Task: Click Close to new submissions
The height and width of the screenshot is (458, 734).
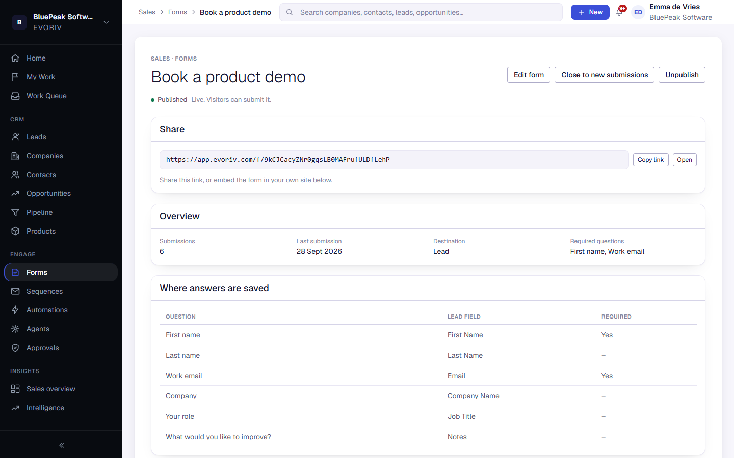Action: click(x=605, y=75)
